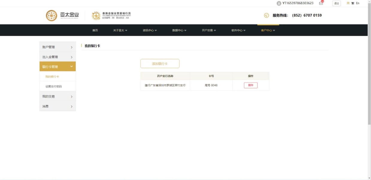Switch language to 繁 traditional Chinese
The image size is (371, 180).
[x=353, y=3]
